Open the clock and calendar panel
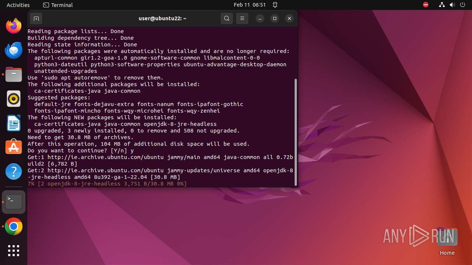Image resolution: width=472 pixels, height=265 pixels. [250, 5]
